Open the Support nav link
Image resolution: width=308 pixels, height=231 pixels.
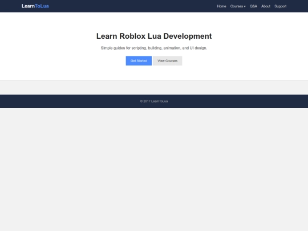pos(280,6)
